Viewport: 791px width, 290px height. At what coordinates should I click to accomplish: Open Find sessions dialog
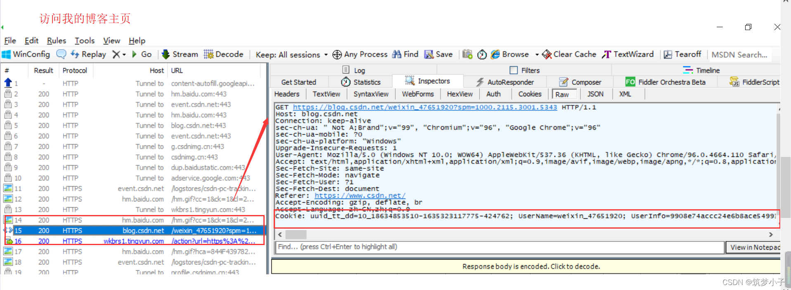coord(405,54)
